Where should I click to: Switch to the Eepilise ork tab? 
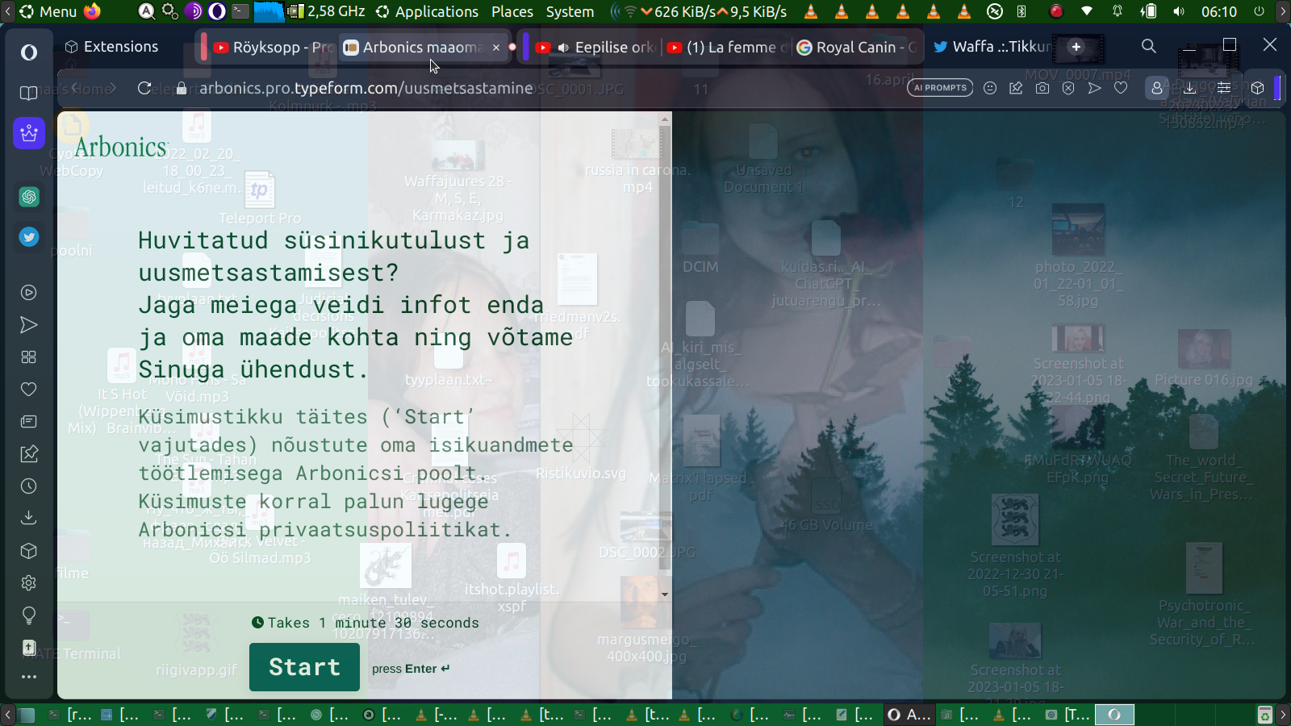pos(597,48)
